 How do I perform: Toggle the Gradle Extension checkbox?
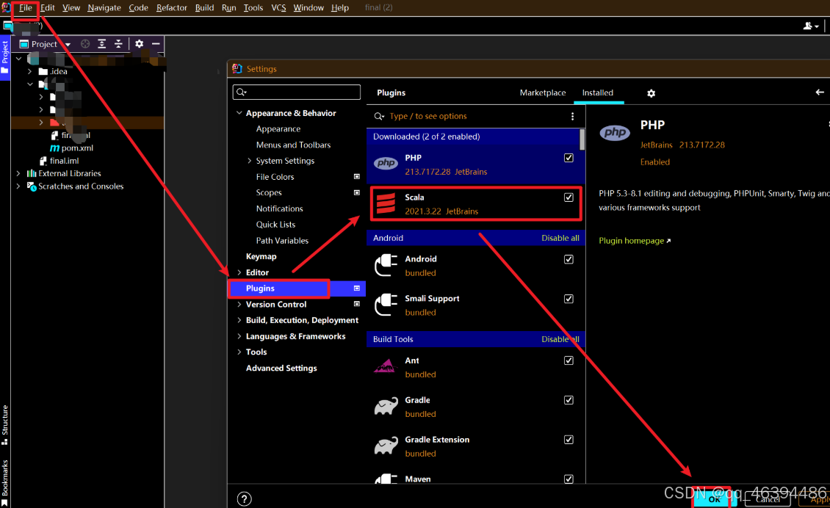point(569,440)
